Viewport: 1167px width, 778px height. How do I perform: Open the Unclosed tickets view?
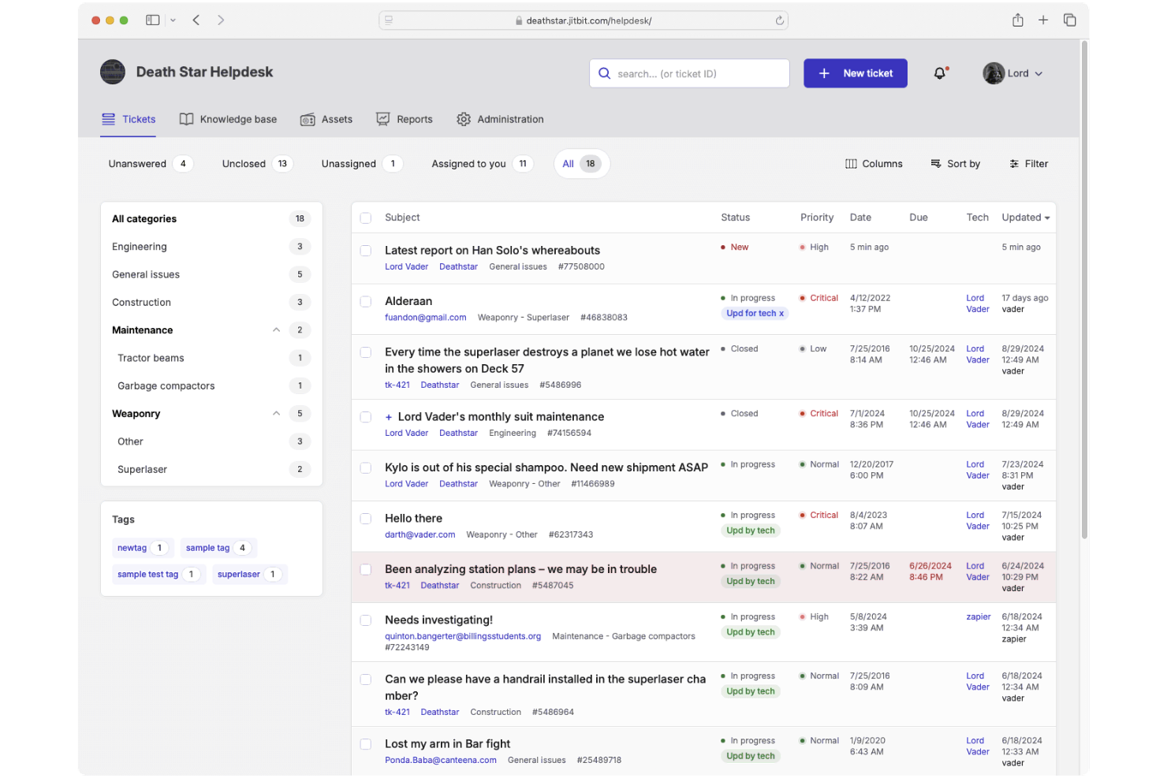click(x=244, y=163)
